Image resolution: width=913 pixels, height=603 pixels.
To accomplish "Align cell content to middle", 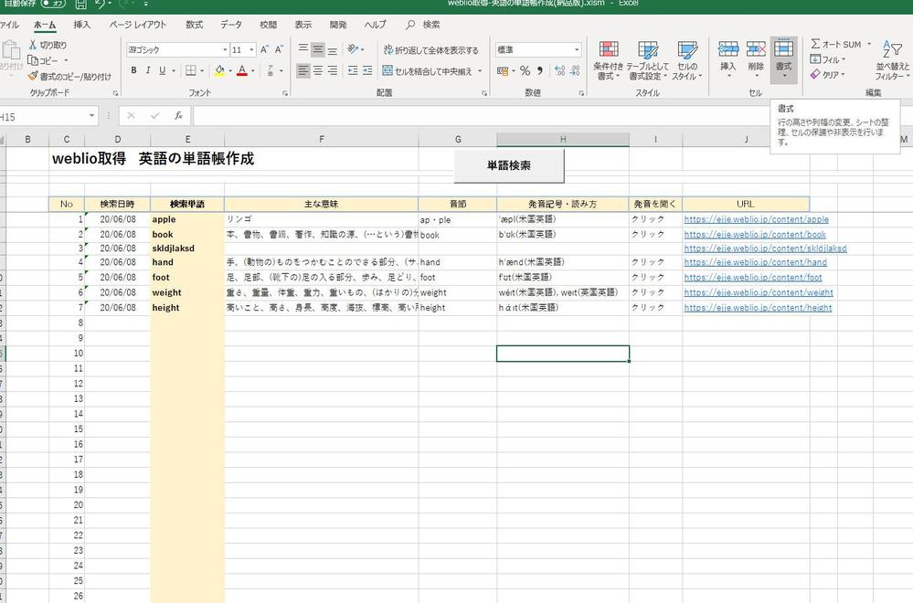I will coord(318,49).
